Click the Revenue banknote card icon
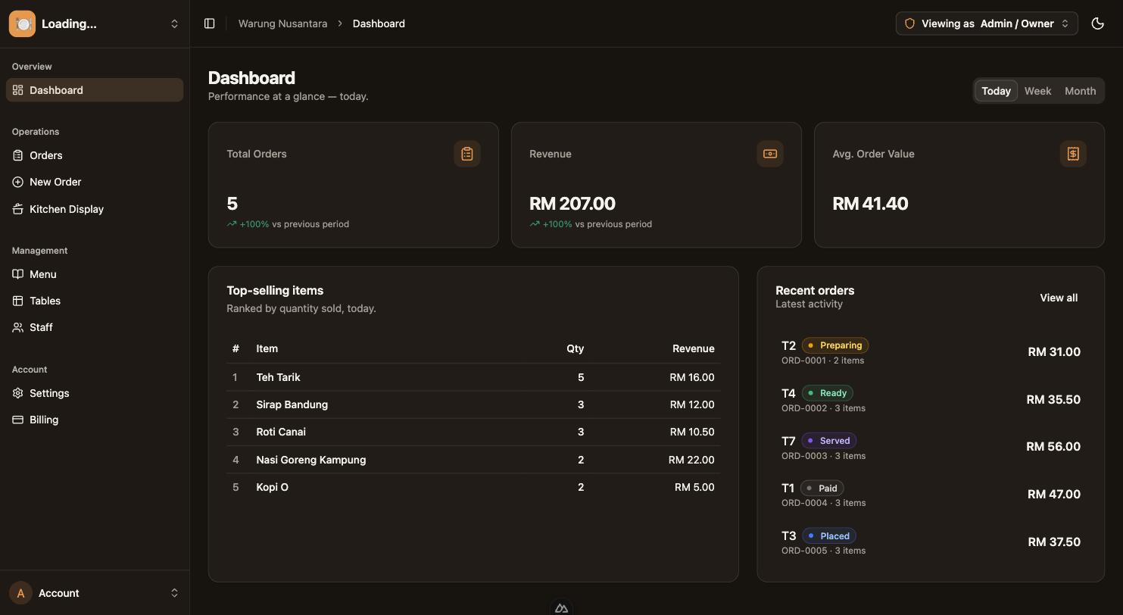 [770, 154]
